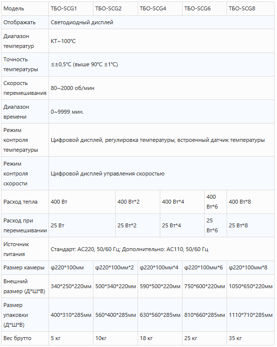Viewport: 277px width, 347px height.
Task: Select the 80~2000 об/мин speed value
Action: (x=161, y=88)
